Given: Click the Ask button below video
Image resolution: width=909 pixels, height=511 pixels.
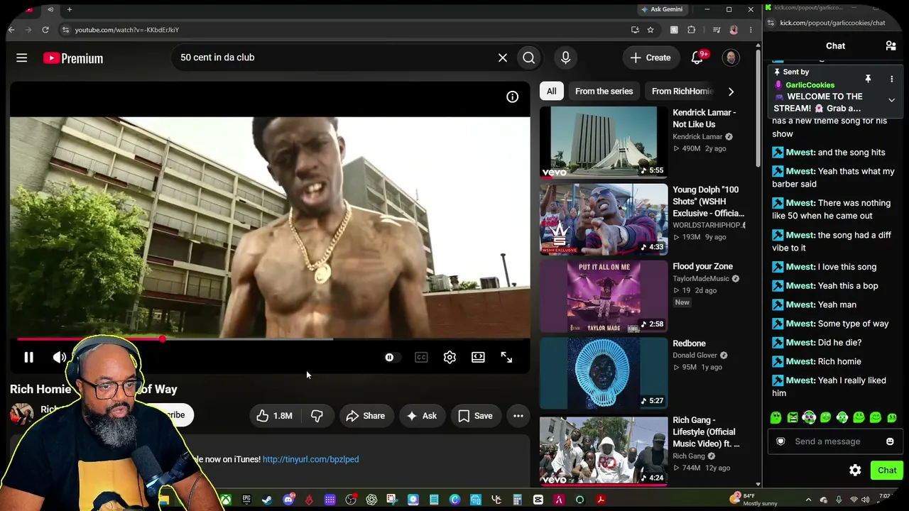Looking at the screenshot, I should [422, 416].
